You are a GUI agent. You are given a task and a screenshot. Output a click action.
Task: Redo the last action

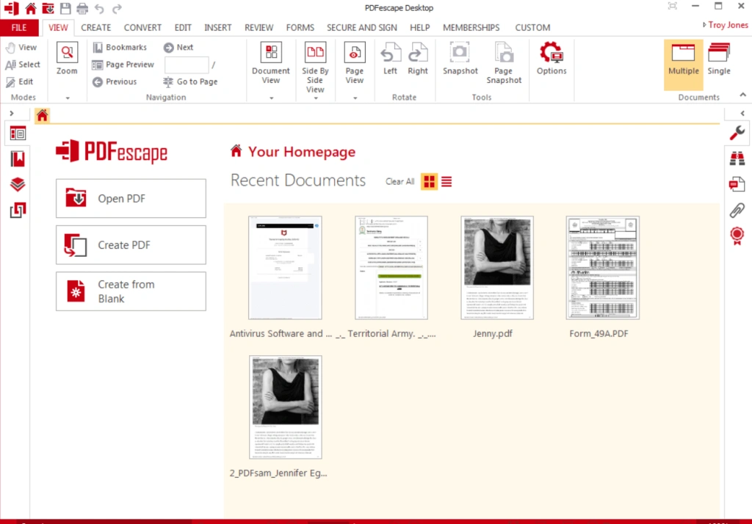[x=117, y=8]
